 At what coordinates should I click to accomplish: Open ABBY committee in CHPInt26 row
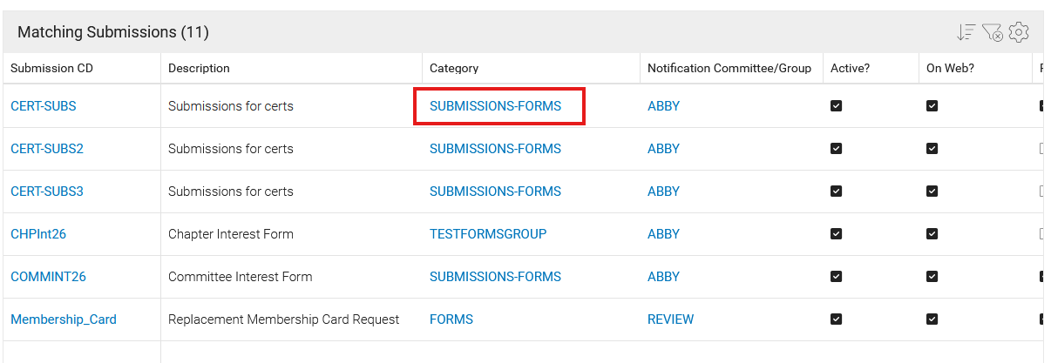pos(663,234)
